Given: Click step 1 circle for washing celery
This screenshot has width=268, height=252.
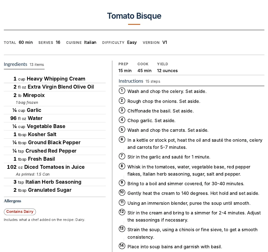Looking at the screenshot, I should [x=122, y=91].
